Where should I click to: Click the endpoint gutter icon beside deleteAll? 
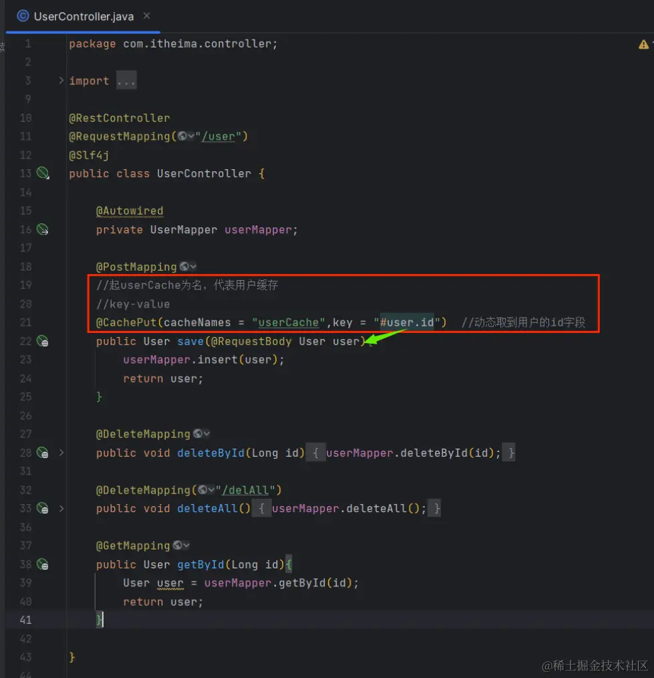[43, 508]
